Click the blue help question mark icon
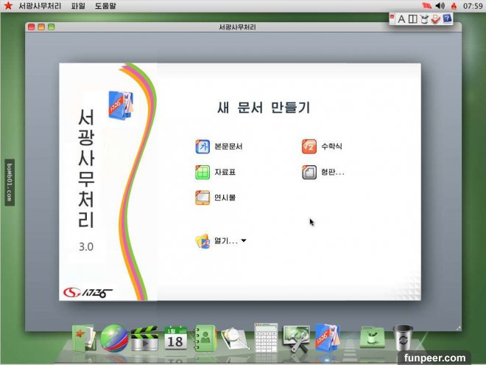 point(447,18)
